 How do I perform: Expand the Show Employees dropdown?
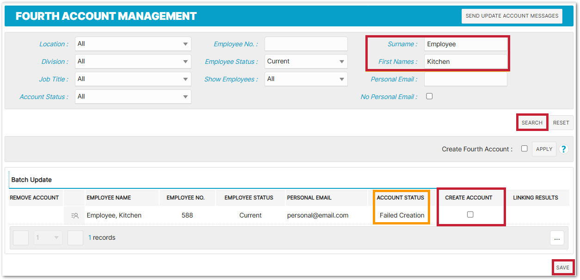tap(306, 79)
